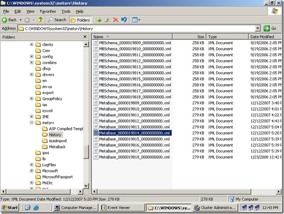Click file list right scroll arrow
Screen dimensions: 284x214
pos(279,191)
